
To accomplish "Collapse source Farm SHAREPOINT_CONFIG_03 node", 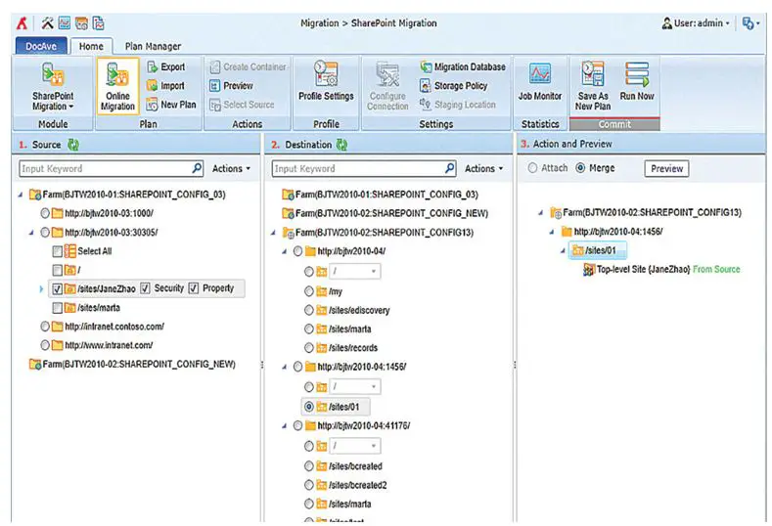I will (21, 195).
